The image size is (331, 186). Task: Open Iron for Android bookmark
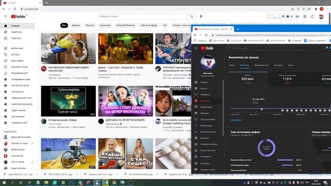click(276, 40)
